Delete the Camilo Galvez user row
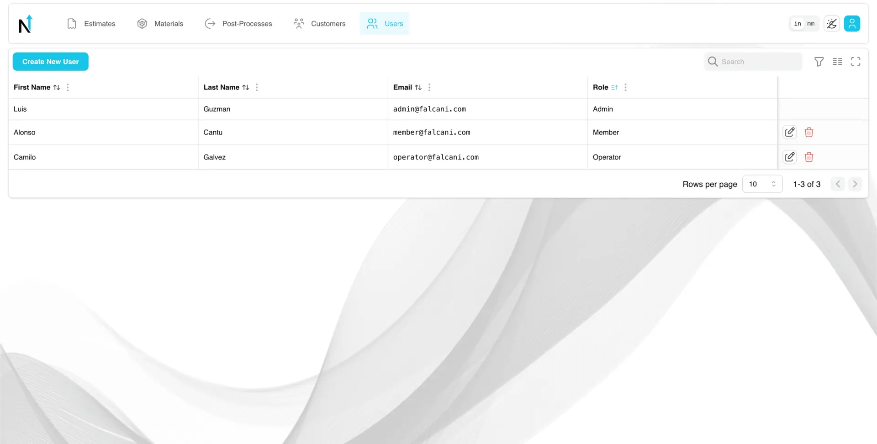877x444 pixels. click(808, 157)
